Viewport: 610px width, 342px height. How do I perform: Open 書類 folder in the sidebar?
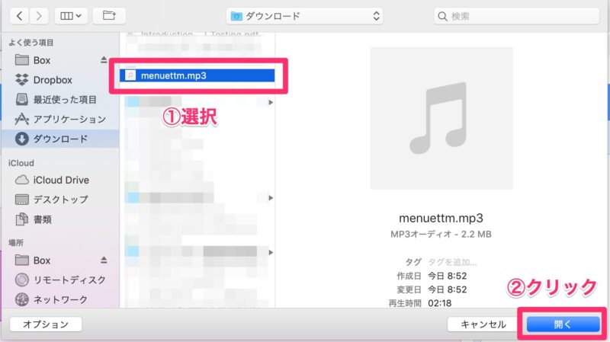(x=42, y=219)
